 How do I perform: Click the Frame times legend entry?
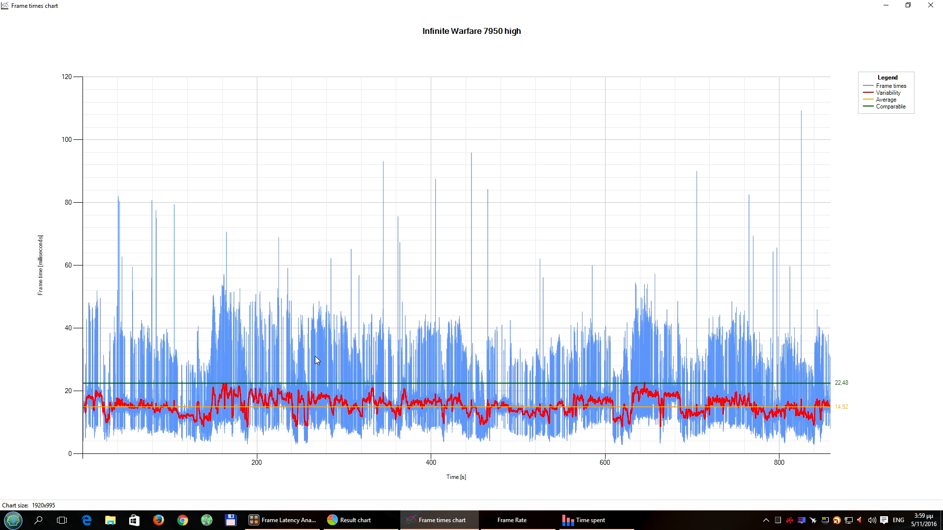coord(890,86)
